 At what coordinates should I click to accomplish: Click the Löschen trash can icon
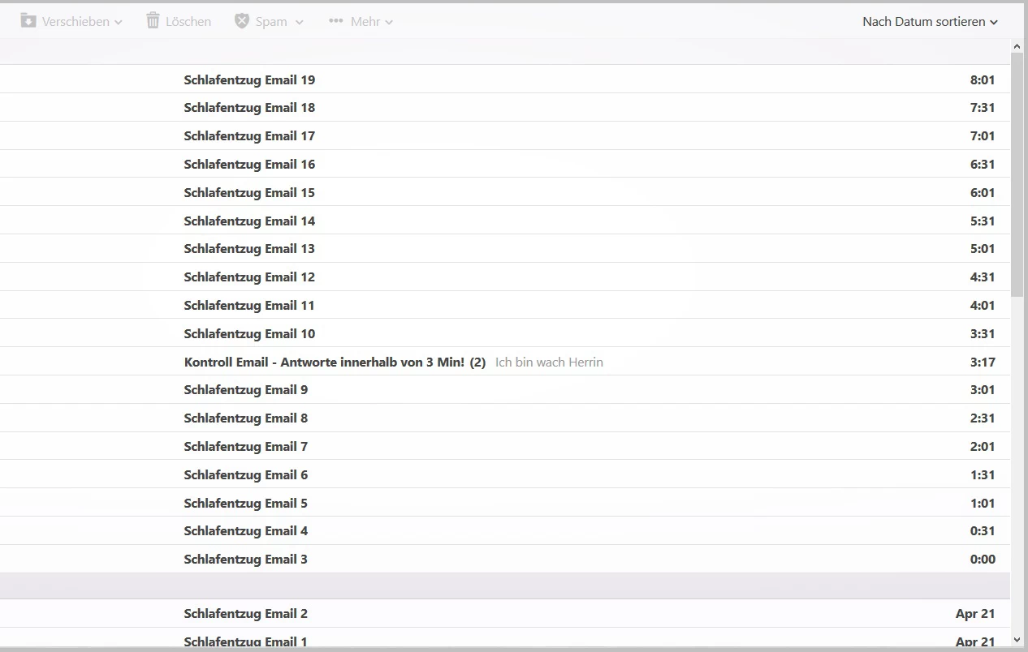(x=153, y=21)
